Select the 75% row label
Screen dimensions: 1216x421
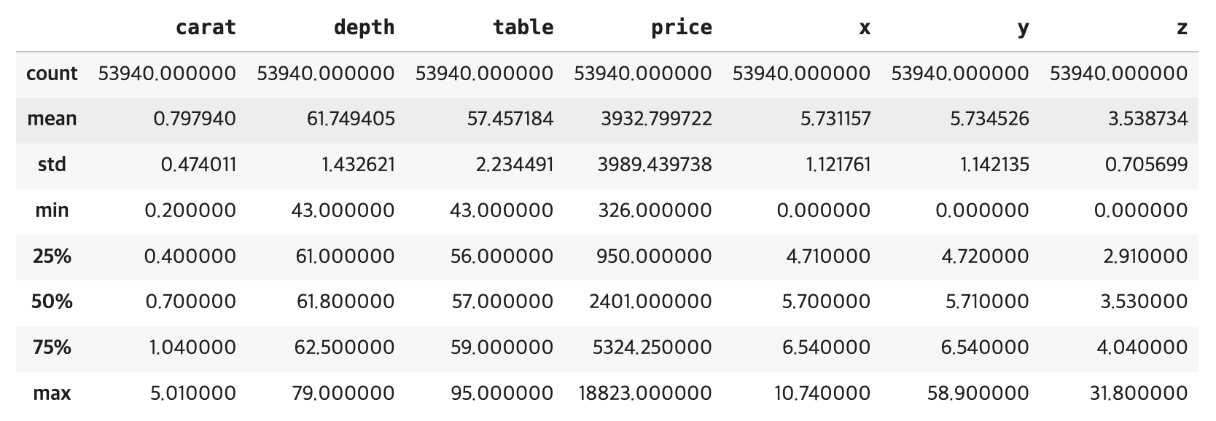pos(52,347)
